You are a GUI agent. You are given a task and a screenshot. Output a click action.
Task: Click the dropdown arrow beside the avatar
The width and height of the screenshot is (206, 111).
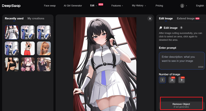tap(186, 6)
